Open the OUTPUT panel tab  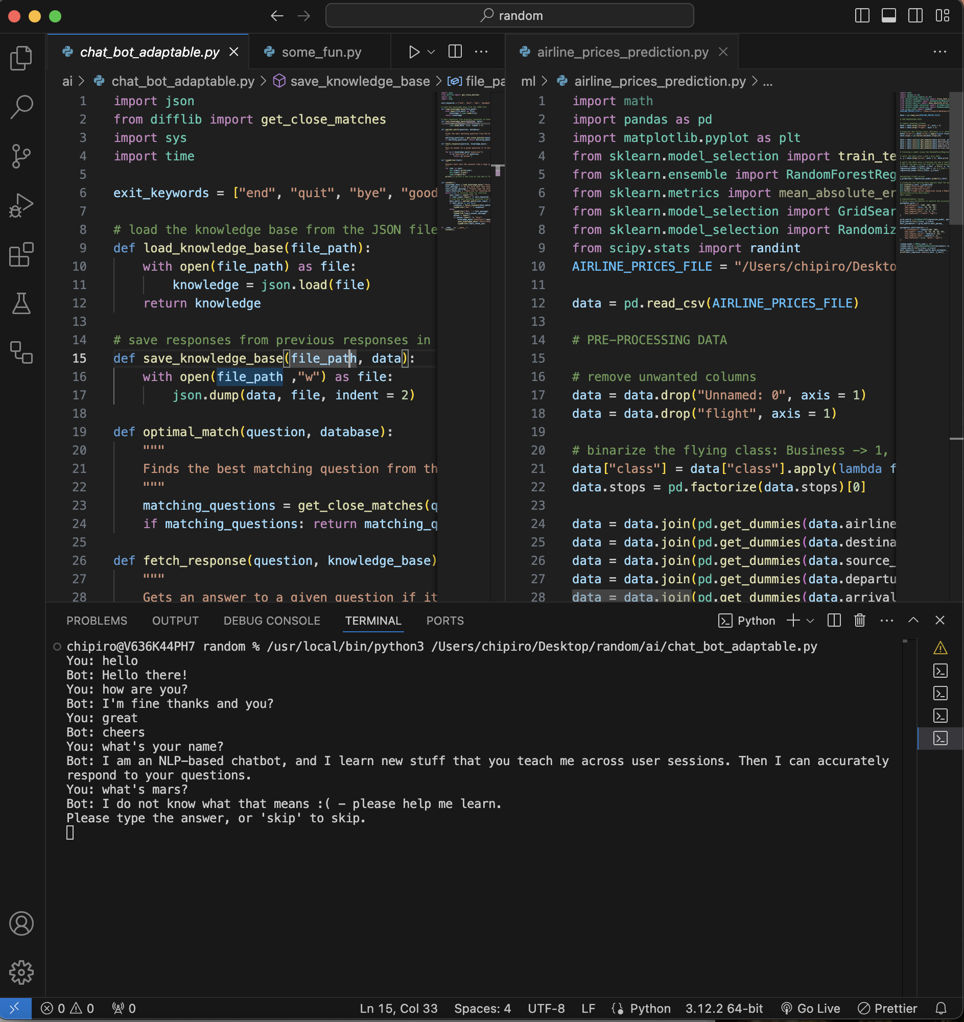(175, 621)
